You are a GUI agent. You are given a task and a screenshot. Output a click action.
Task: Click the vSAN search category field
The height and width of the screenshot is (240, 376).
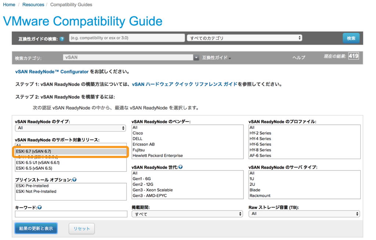tap(128, 57)
